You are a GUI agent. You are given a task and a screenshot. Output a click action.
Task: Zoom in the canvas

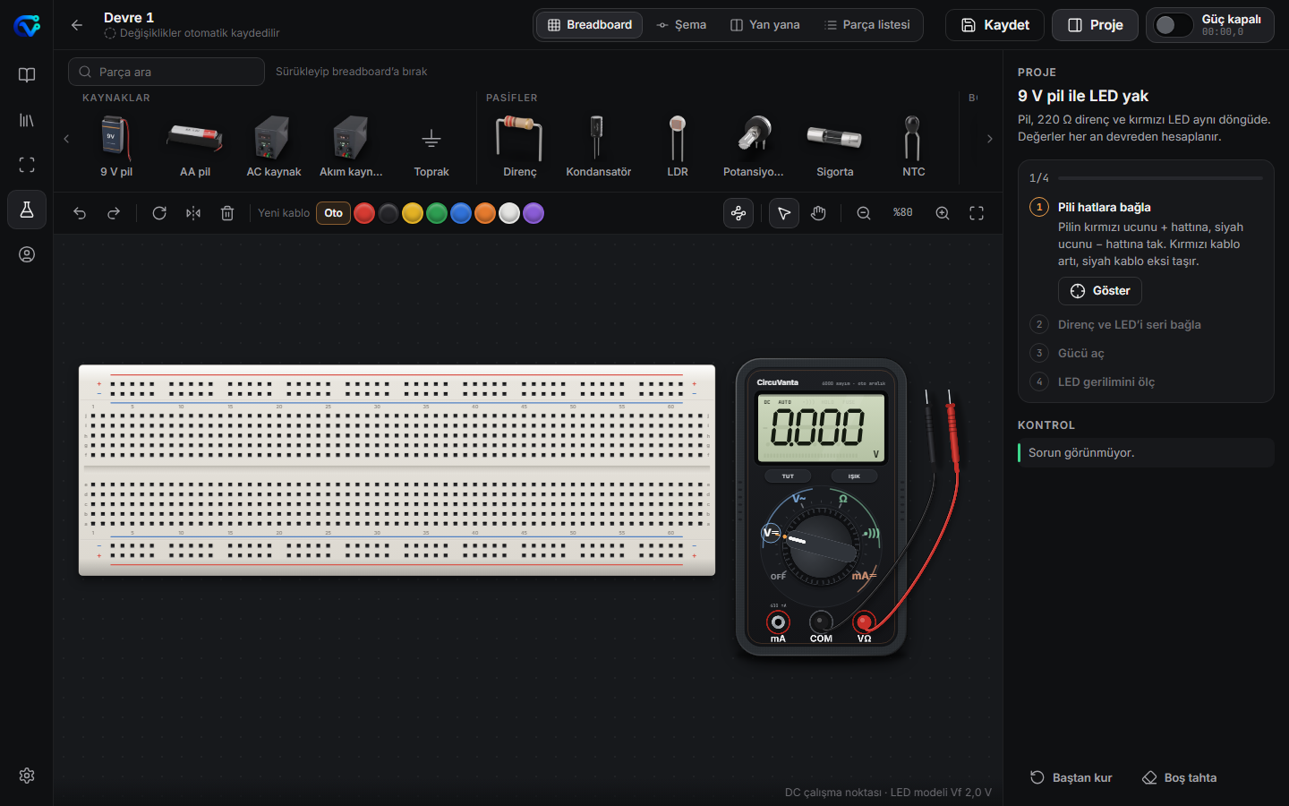[943, 213]
